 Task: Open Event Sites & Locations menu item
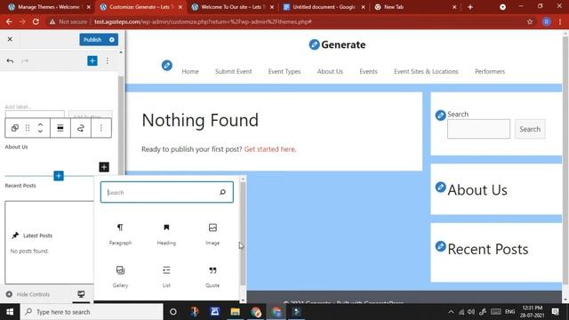point(426,71)
